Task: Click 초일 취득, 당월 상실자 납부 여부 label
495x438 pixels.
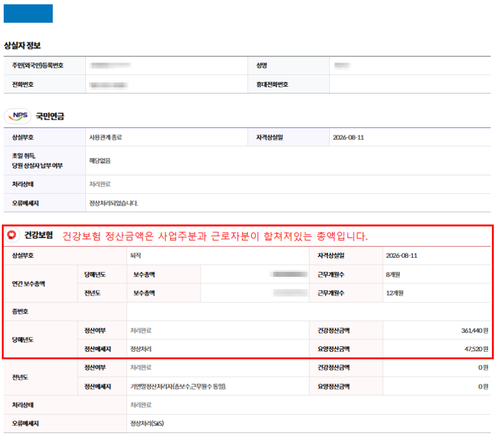Action: click(37, 160)
